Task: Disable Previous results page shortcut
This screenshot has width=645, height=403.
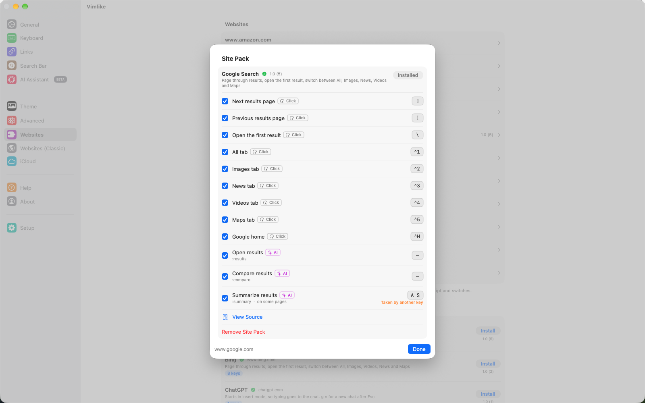Action: [225, 118]
